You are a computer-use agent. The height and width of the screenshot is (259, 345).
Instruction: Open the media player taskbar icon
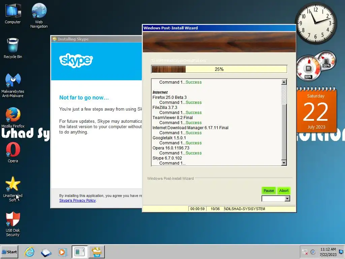click(x=62, y=252)
